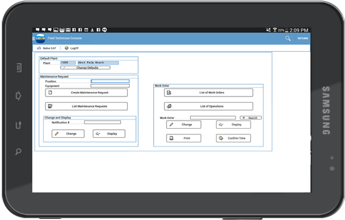The height and width of the screenshot is (220, 345).
Task: Tap the tablet hardware menu key
Action: click(19, 68)
